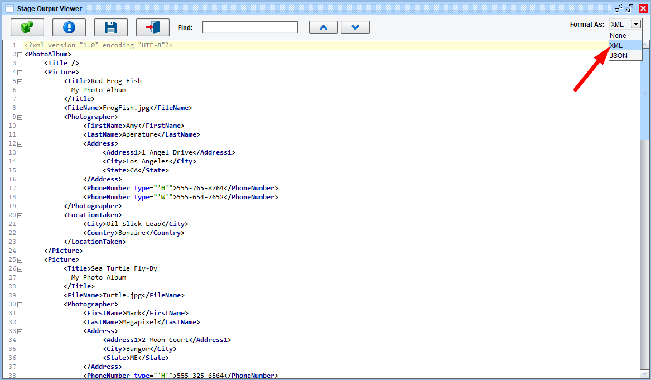Screen dimensions: 651x380
Task: Click the closing Picture tag on line 24
Action: pyautogui.click(x=64, y=251)
